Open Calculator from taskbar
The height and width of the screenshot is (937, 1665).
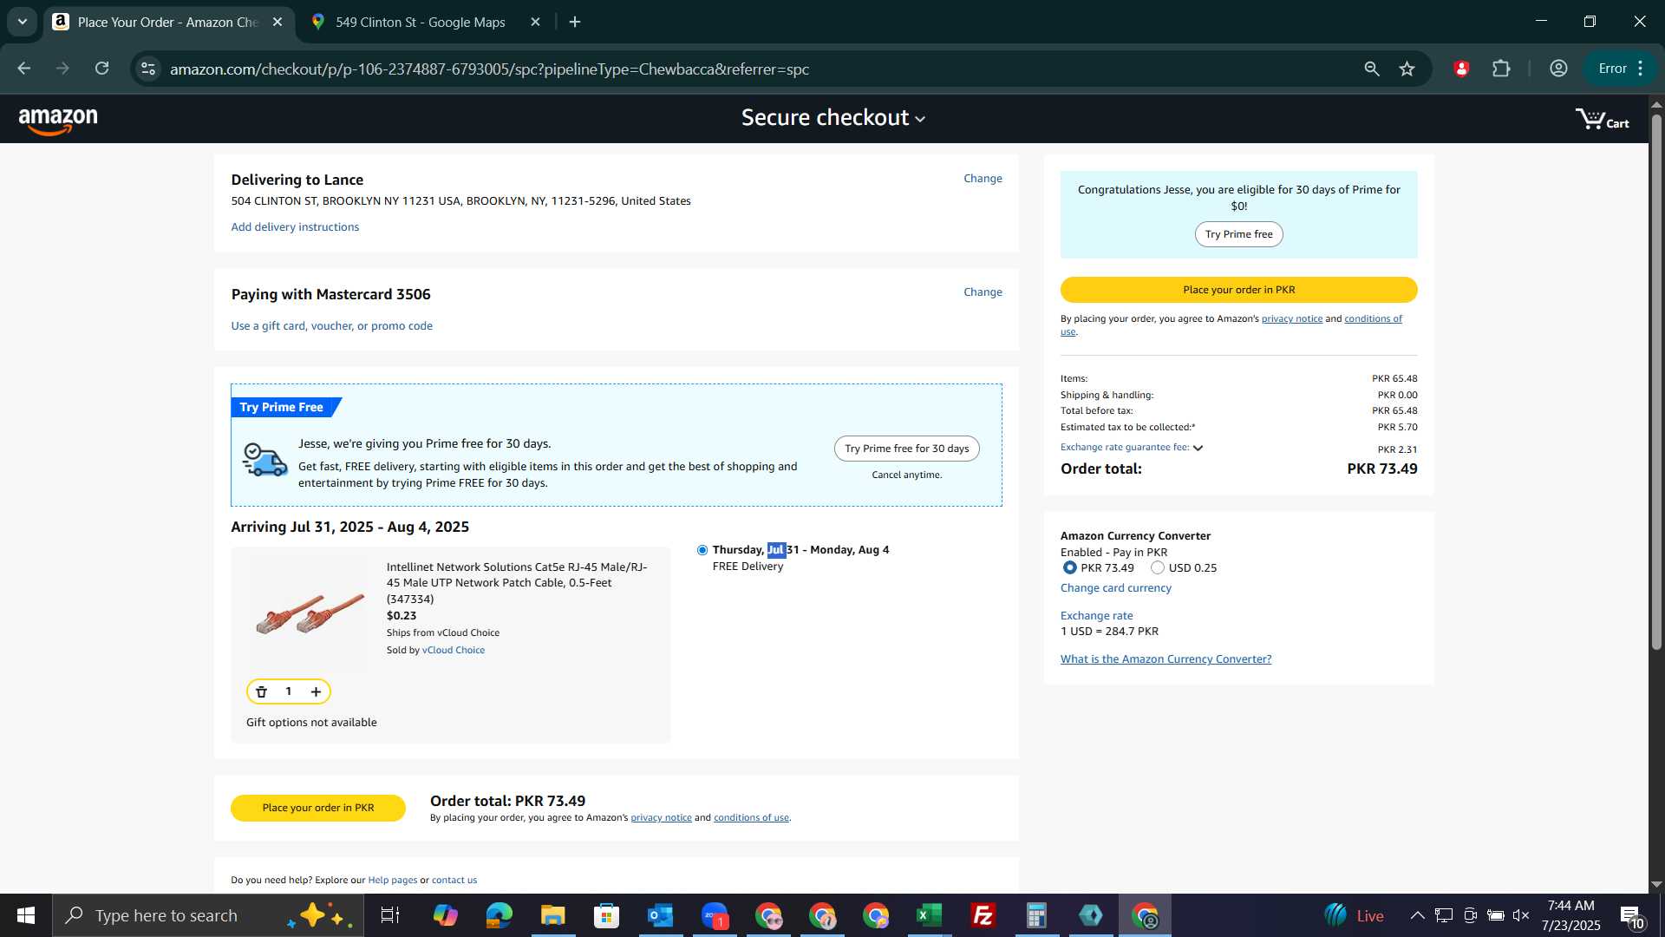pos(1036,915)
